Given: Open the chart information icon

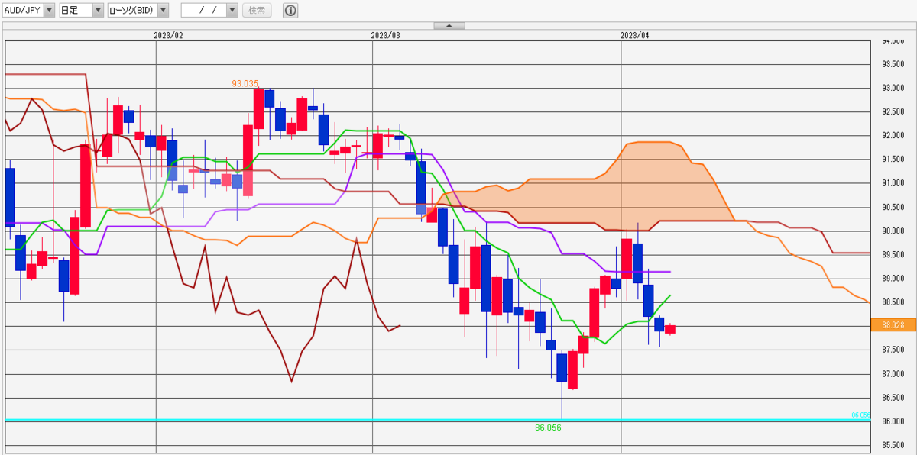Looking at the screenshot, I should (x=290, y=10).
